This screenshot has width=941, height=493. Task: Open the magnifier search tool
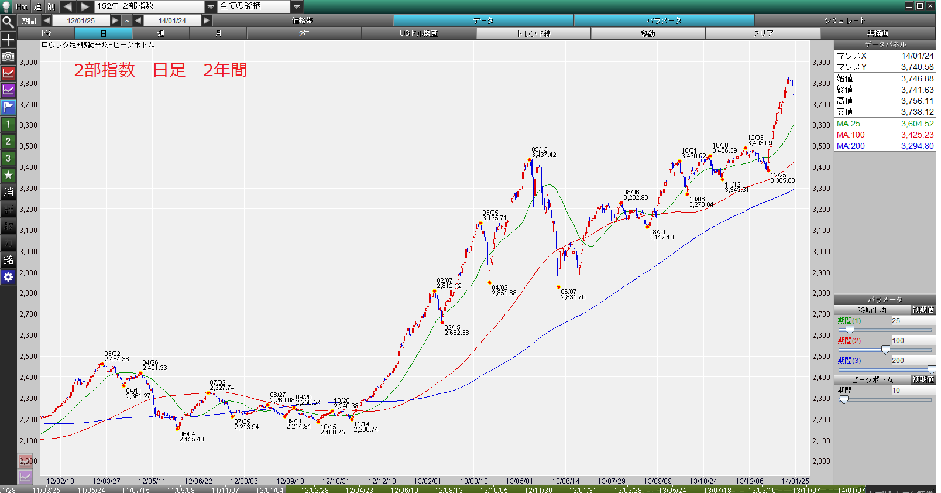(8, 23)
